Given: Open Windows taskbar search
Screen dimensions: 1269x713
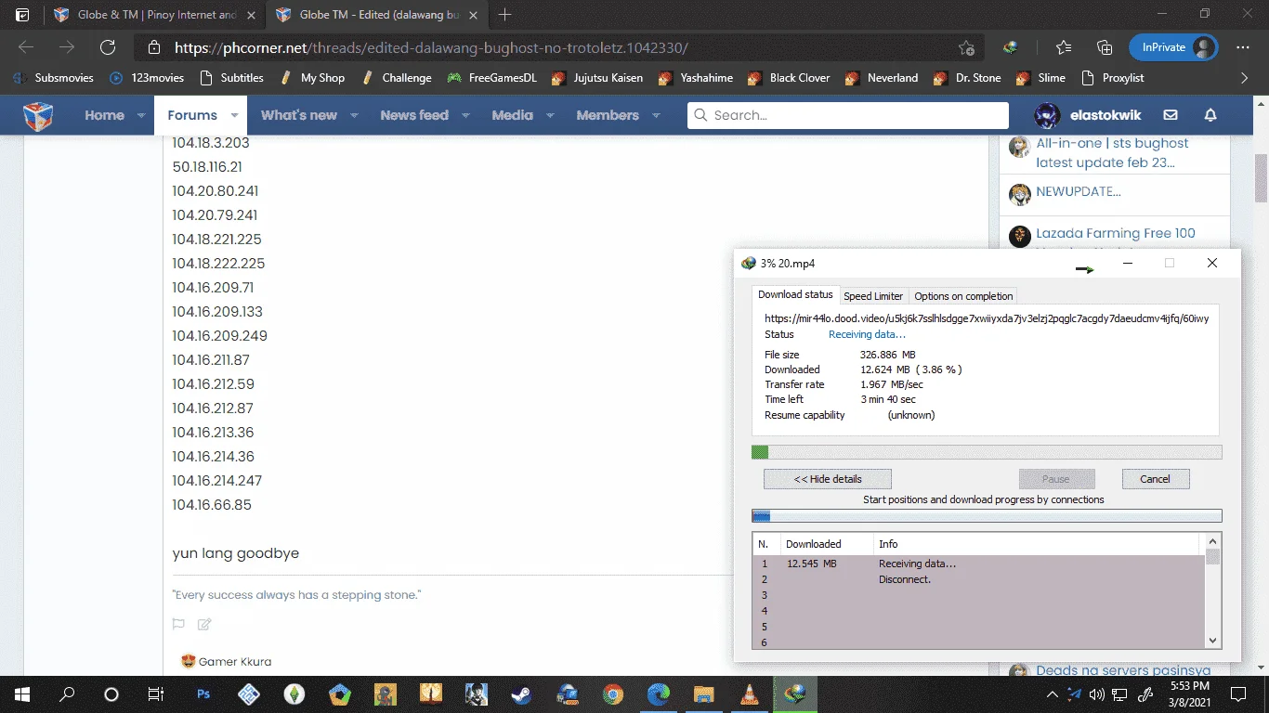Looking at the screenshot, I should 67,694.
